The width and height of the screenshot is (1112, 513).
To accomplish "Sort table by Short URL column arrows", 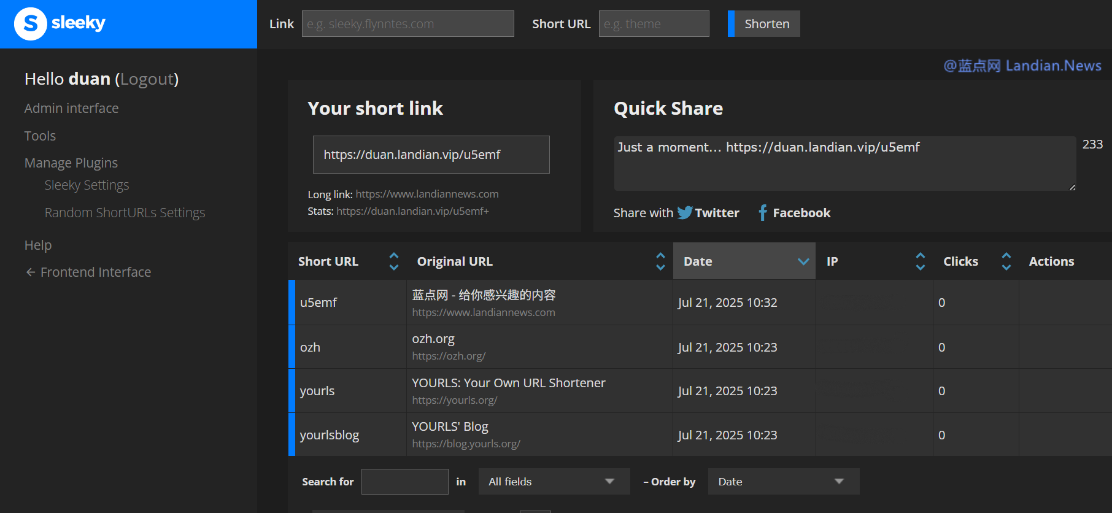I will [x=394, y=261].
